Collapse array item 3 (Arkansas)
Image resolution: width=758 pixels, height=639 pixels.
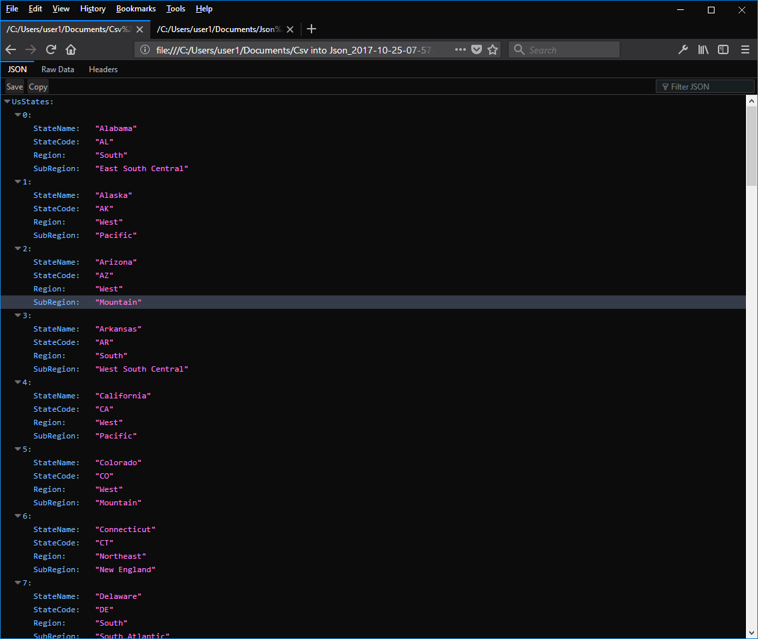click(x=18, y=315)
